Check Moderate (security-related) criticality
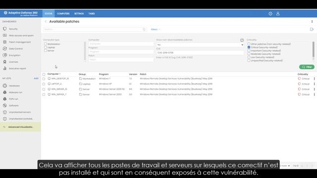Image resolution: width=317 pixels, height=178 pixels. tap(249, 54)
